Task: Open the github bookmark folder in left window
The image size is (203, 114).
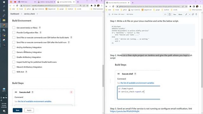Action: pos(28,9)
